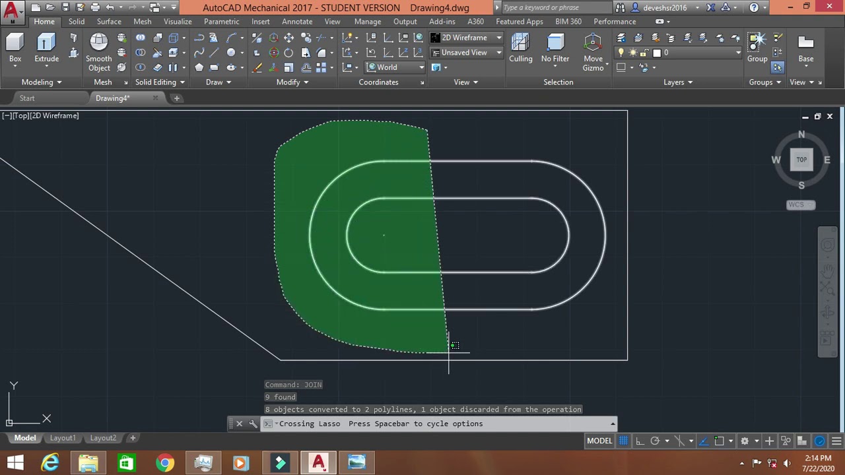Toggle Object Snap Tracking in status bar
The height and width of the screenshot is (475, 845).
click(703, 441)
